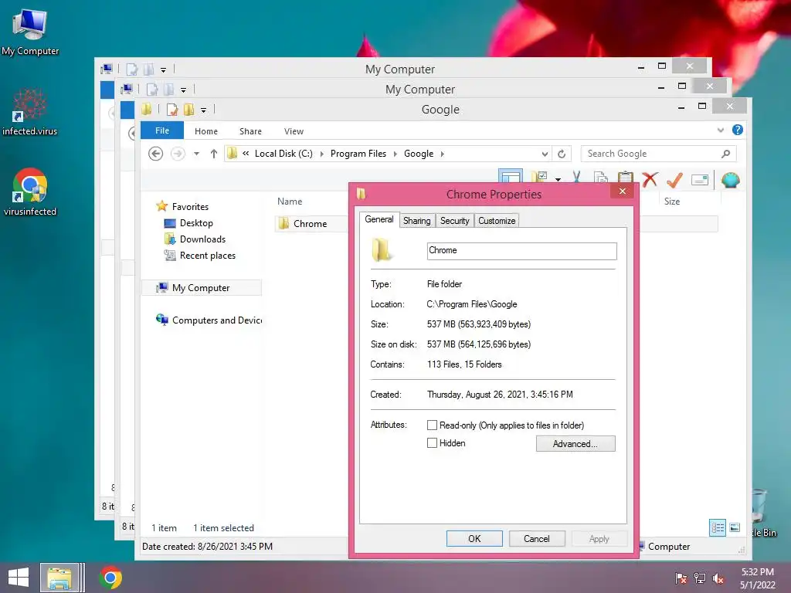
Task: Select My Computer in navigation pane
Action: click(x=201, y=288)
